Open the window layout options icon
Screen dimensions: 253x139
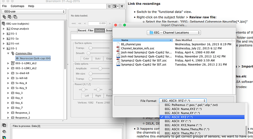point(115,6)
